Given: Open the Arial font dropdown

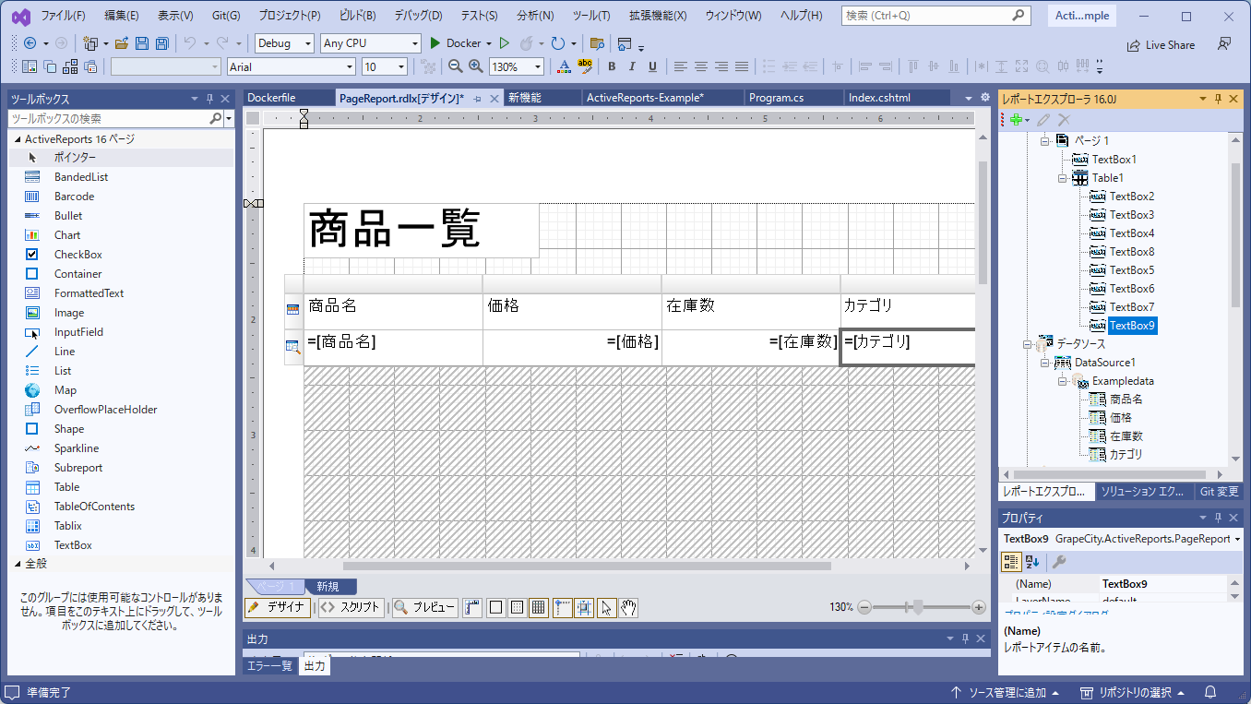Looking at the screenshot, I should pyautogui.click(x=291, y=66).
